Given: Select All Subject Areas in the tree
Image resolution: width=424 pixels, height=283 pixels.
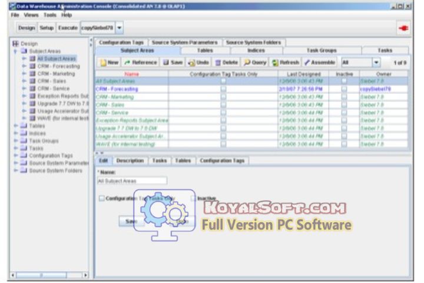Looking at the screenshot, I should pyautogui.click(x=57, y=58).
